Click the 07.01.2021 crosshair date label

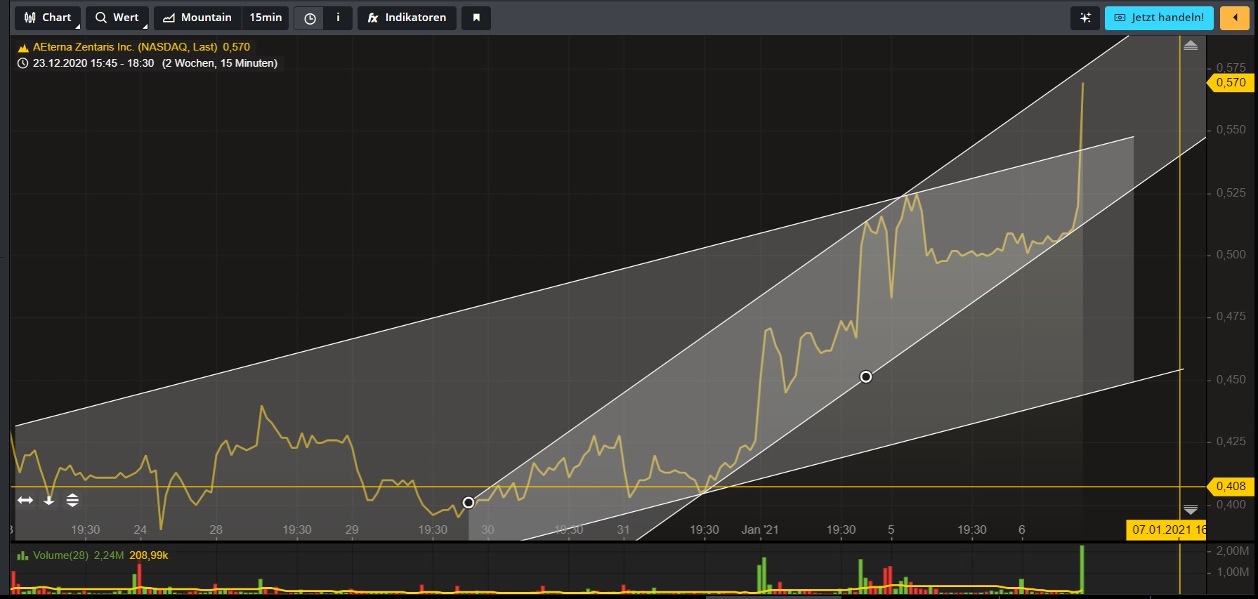coord(1167,529)
